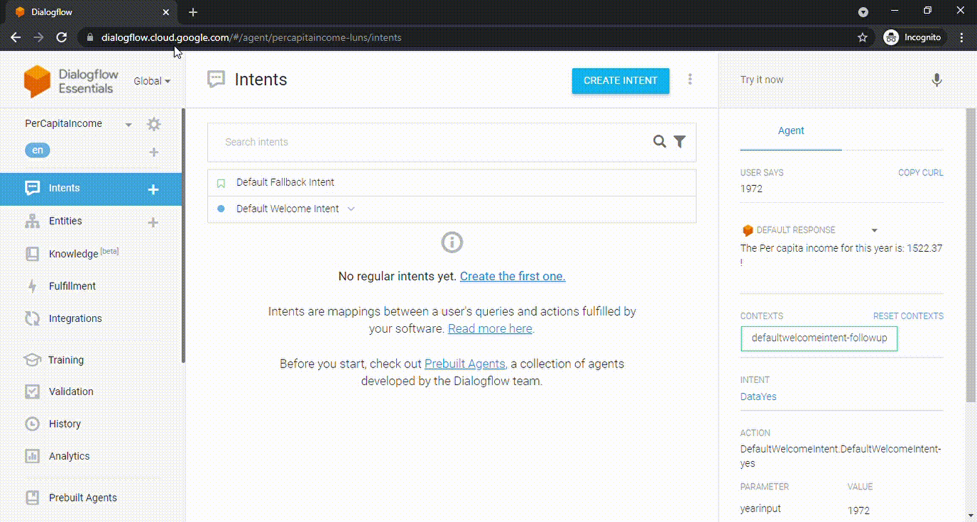Open the three-dot more options menu
This screenshot has width=977, height=522.
(689, 79)
